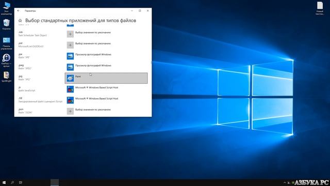This screenshot has height=186, width=330.
Task: Change the Windows Photo Viewer default for .jpe
Action: (x=106, y=56)
